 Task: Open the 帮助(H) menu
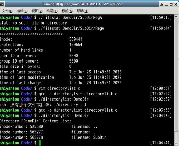point(82,11)
